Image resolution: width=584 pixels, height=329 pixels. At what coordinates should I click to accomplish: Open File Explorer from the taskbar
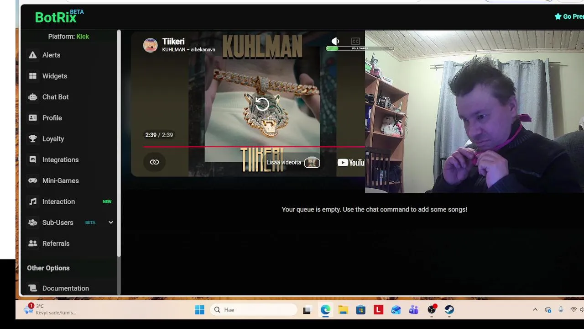(x=343, y=310)
